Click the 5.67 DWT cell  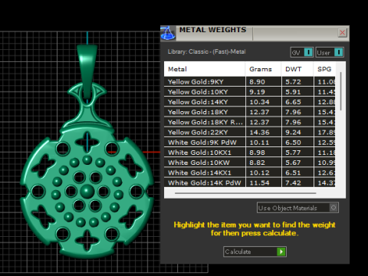click(297, 163)
